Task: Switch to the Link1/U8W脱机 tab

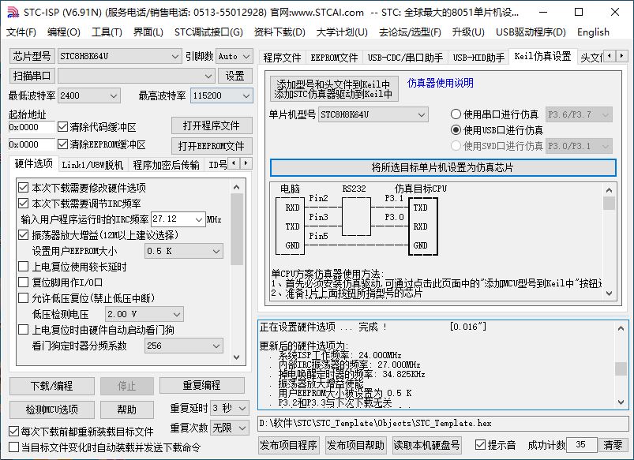Action: [92, 165]
